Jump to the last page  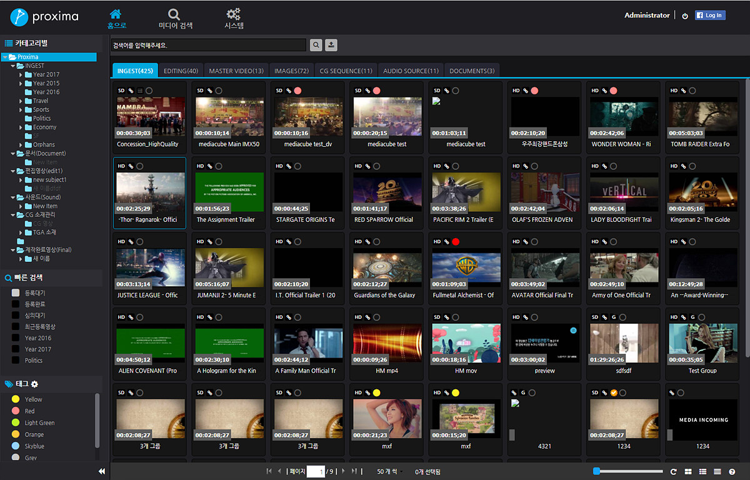click(354, 471)
